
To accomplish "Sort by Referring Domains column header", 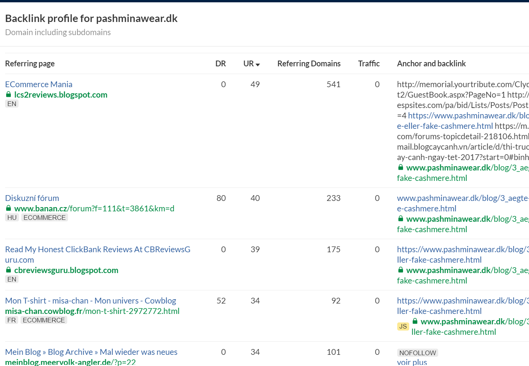I will tap(309, 64).
